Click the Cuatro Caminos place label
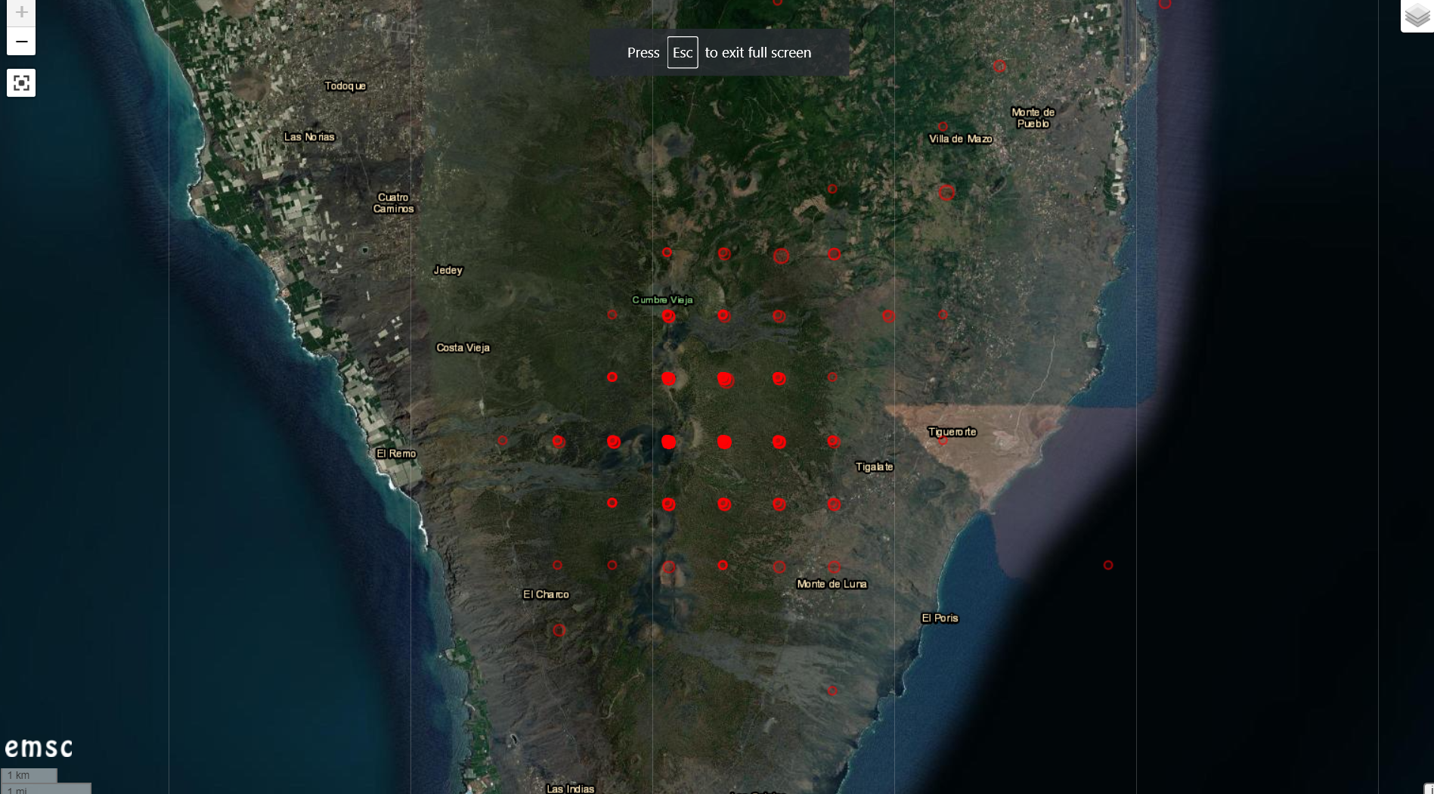Screen dimensions: 1434x794 click(393, 203)
